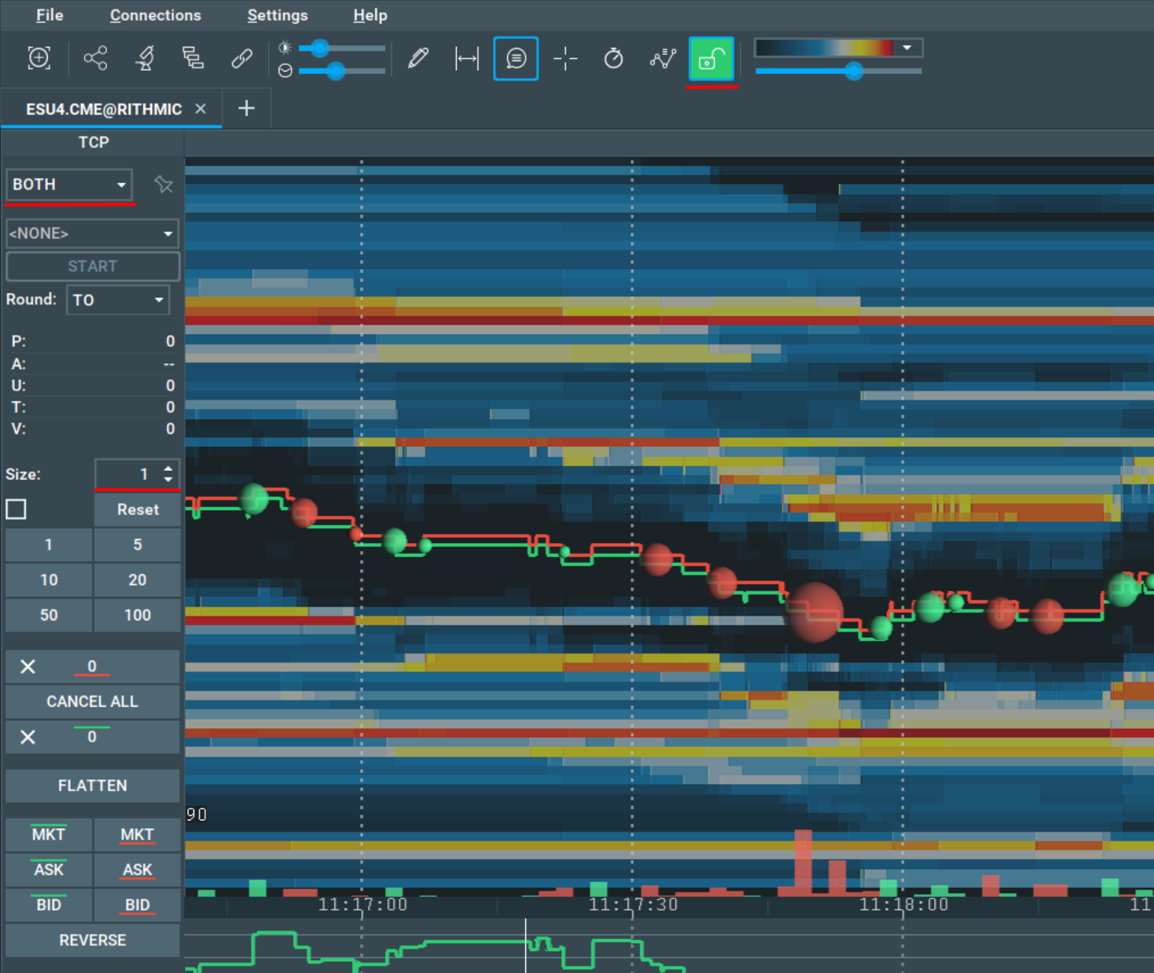Check the checkbox left of Reset
1154x973 pixels.
point(16,509)
